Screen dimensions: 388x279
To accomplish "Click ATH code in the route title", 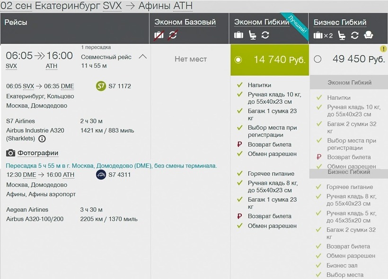I will click(x=183, y=6).
